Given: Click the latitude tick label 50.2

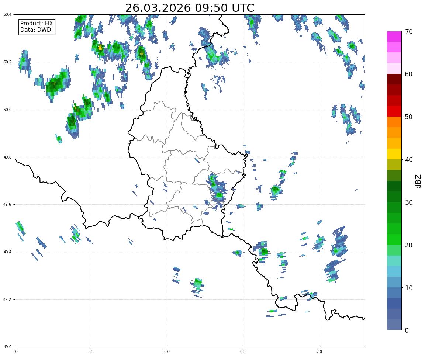Looking at the screenshot, I should pos(7,62).
